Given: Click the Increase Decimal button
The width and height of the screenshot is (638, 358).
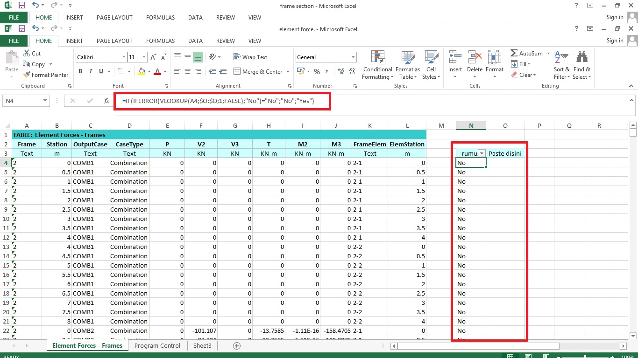Looking at the screenshot, I should [x=340, y=71].
